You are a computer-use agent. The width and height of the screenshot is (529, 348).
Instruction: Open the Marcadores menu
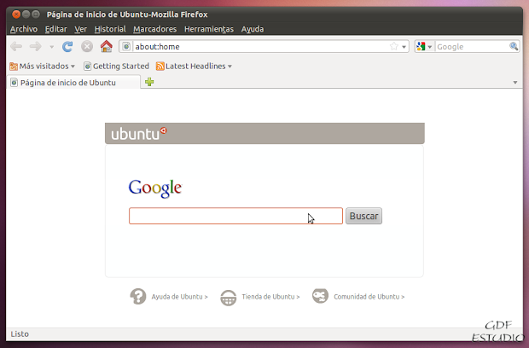coord(154,29)
